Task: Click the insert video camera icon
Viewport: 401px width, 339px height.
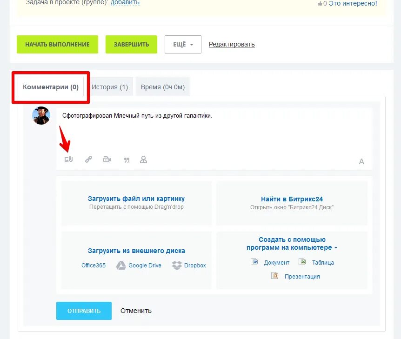Action: coord(107,160)
